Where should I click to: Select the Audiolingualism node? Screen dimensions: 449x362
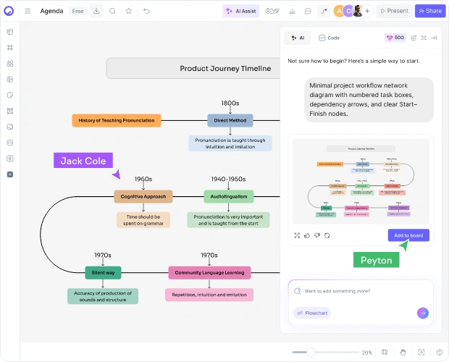pos(229,197)
